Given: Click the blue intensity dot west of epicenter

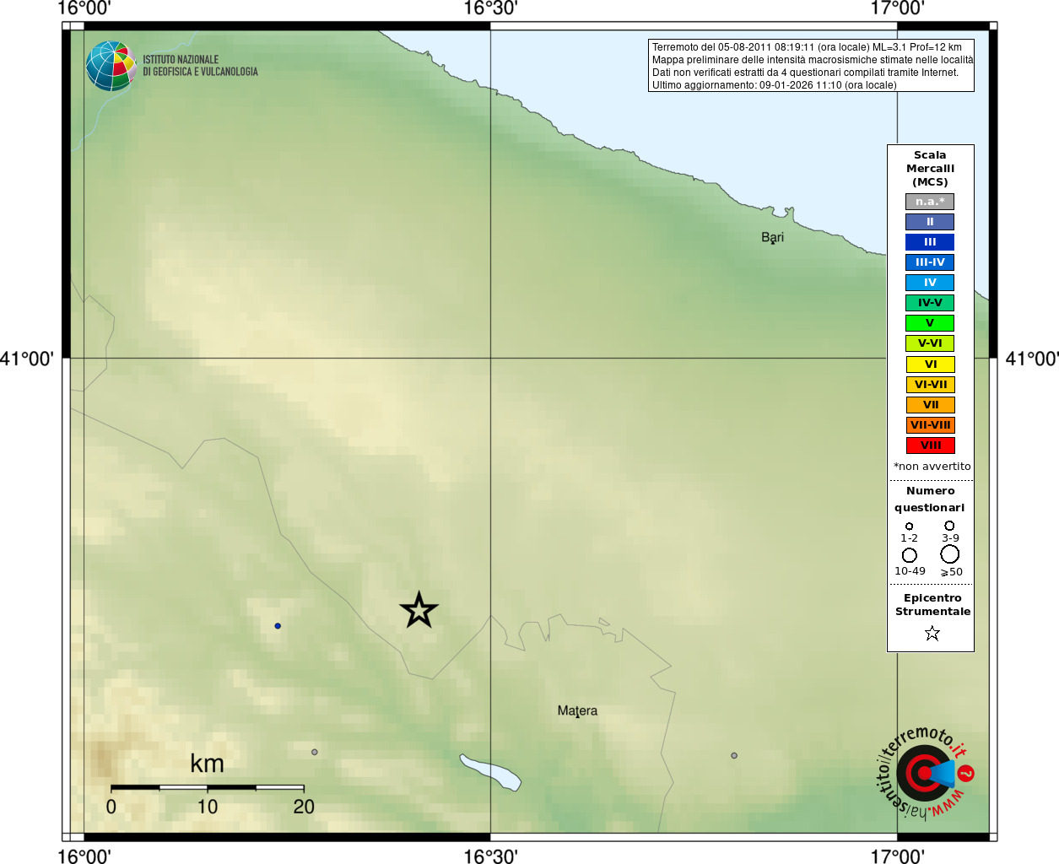Looking at the screenshot, I should (278, 626).
